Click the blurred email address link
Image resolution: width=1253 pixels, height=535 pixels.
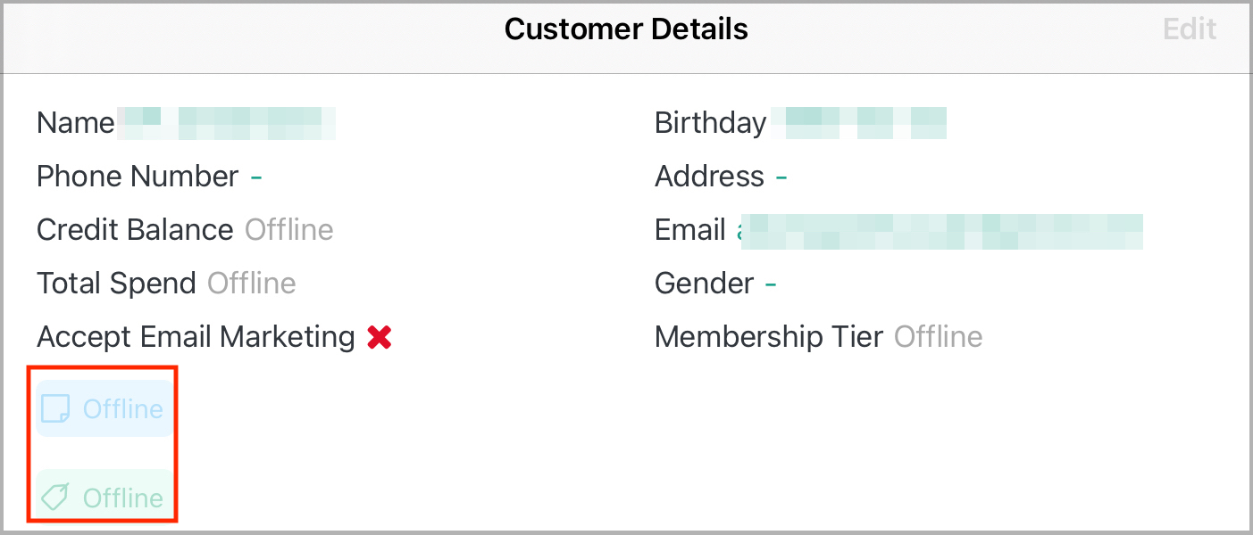(940, 230)
